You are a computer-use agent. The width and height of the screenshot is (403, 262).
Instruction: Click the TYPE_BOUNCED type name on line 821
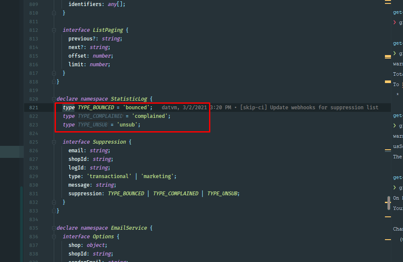pos(95,108)
